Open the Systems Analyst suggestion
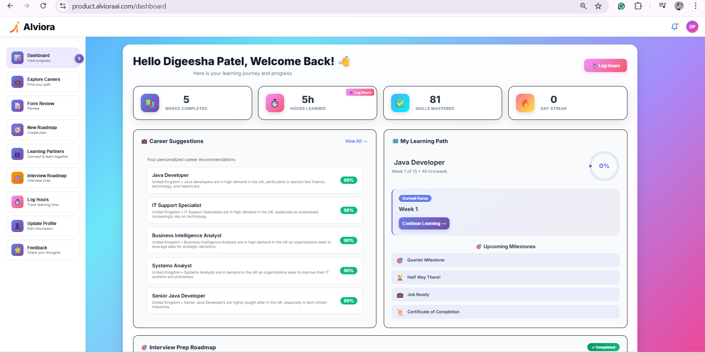The width and height of the screenshot is (705, 353). coord(255,271)
